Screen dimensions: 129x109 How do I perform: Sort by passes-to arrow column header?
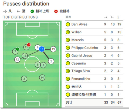tap(112, 17)
